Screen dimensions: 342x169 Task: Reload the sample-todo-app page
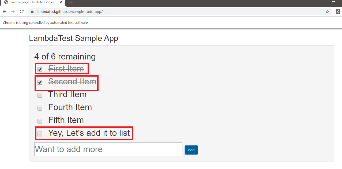(x=22, y=12)
